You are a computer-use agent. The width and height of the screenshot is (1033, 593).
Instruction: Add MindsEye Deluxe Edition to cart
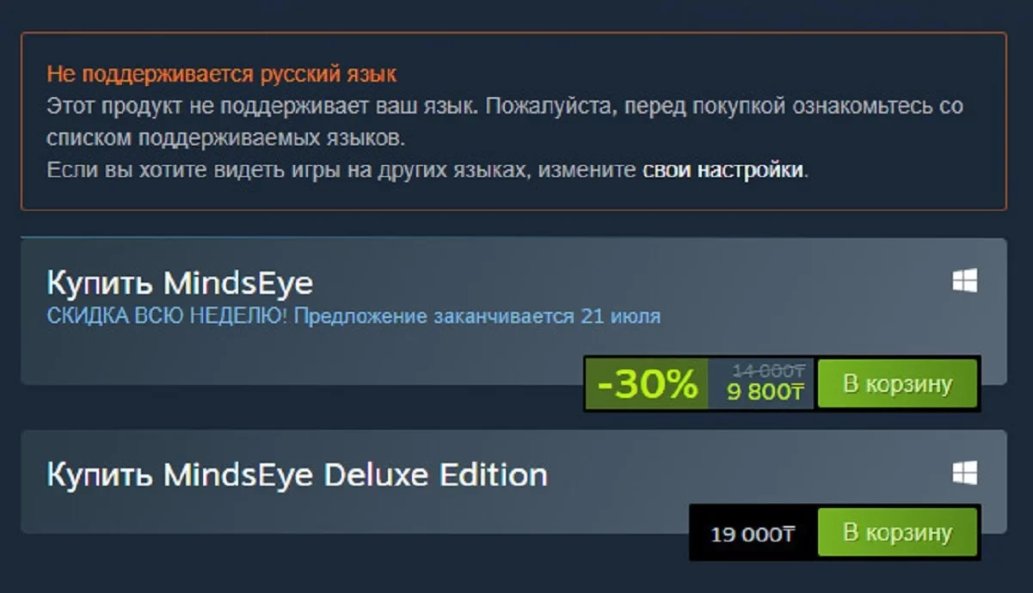(x=897, y=532)
